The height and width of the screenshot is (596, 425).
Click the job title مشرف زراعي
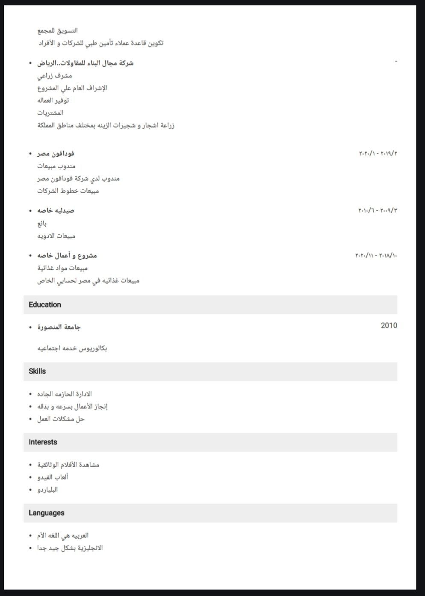(x=54, y=76)
